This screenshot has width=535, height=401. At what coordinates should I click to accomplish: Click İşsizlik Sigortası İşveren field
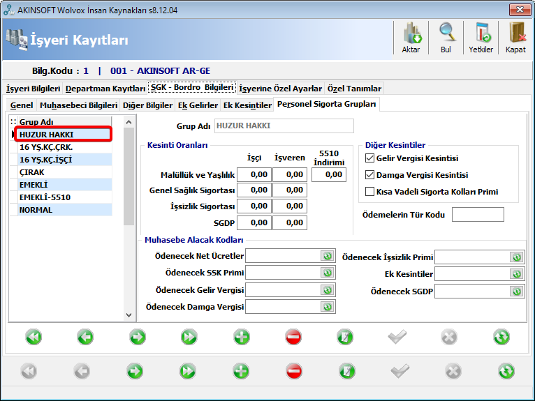(290, 206)
